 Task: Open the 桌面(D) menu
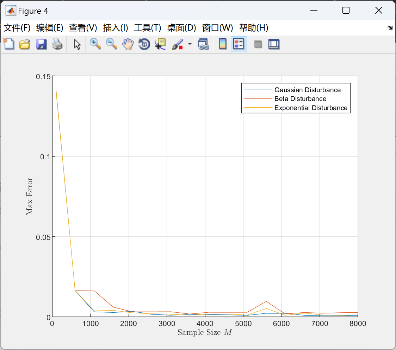[181, 28]
